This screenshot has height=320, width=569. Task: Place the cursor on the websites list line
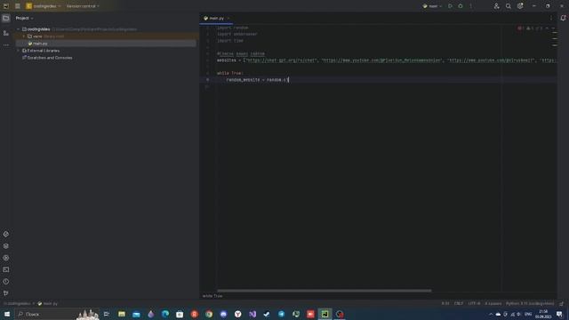point(387,60)
